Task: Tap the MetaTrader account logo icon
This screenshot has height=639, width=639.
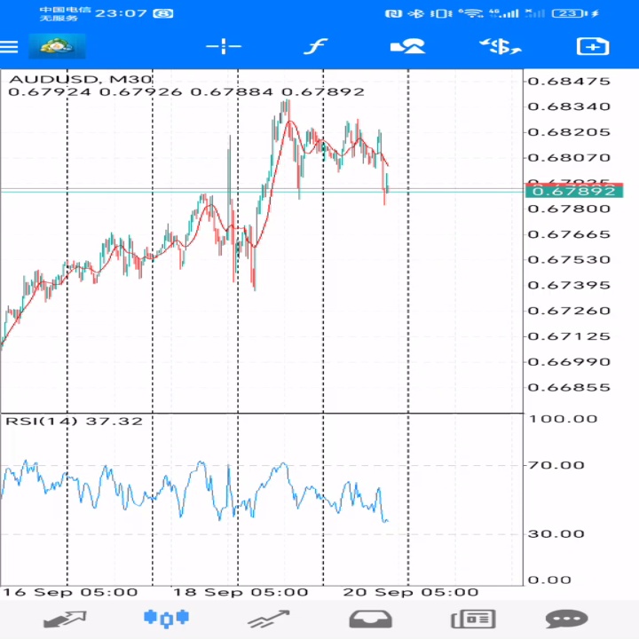Action: tap(57, 46)
